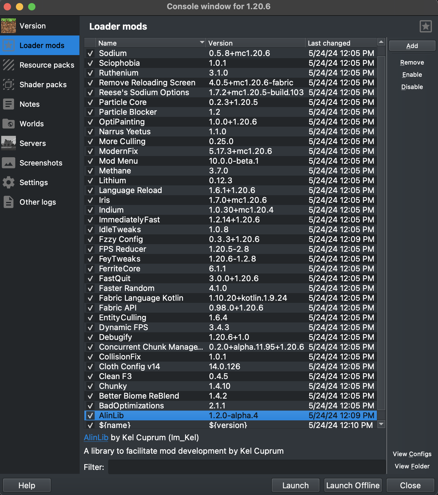Click the mod list vertical scrollbar track
The width and height of the screenshot is (438, 495).
[x=381, y=233]
